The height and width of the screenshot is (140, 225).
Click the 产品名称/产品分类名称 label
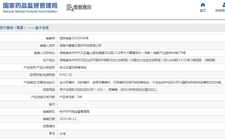pos(39,68)
